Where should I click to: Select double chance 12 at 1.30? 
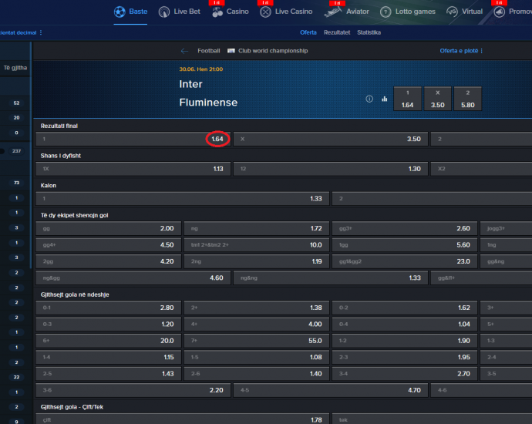tap(331, 169)
